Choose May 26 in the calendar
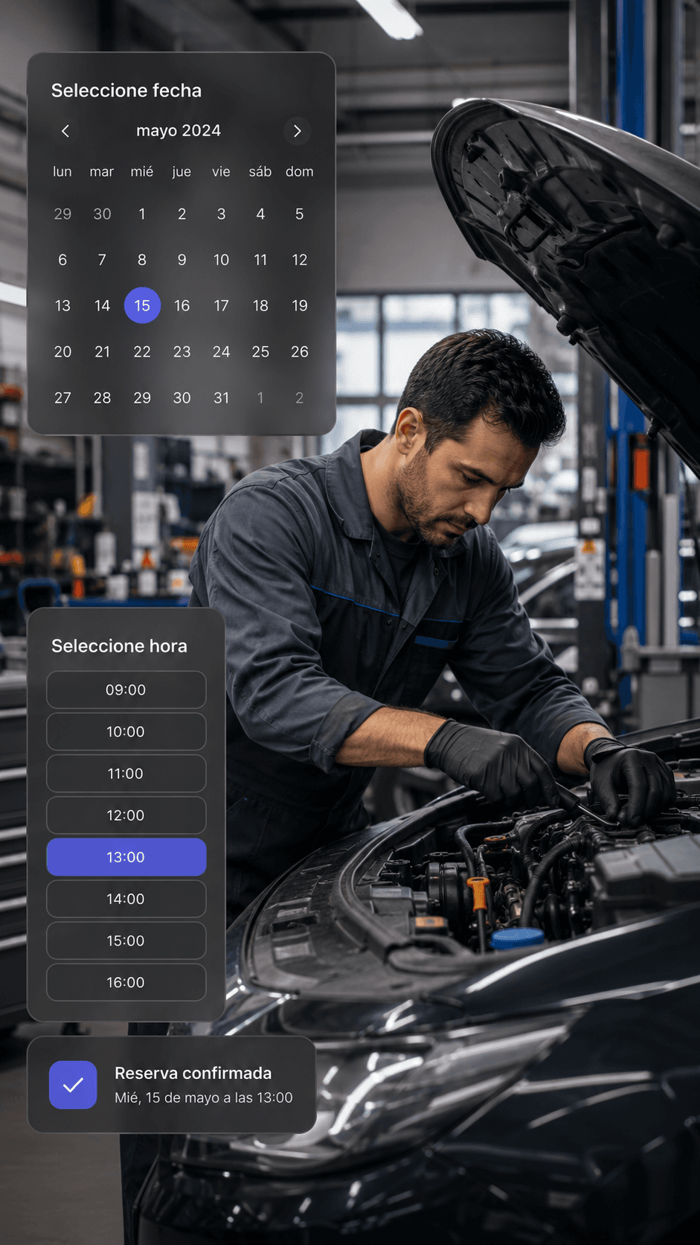 pos(300,351)
